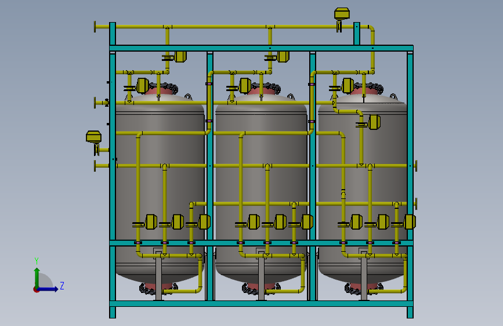Select the valve actuator above the top frame
The height and width of the screenshot is (326, 503).
342,15
